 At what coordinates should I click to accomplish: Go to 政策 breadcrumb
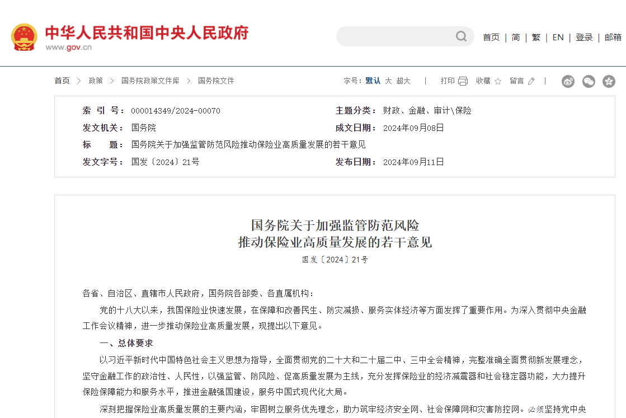[x=96, y=81]
